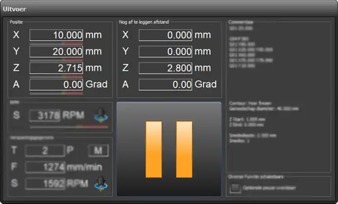Viewport: 338px width, 204px height.
Task: Click the Positie X field showing 10.000
Action: [56, 35]
